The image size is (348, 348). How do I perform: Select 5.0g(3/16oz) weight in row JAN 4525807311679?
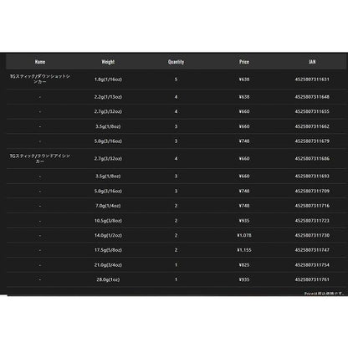108,141
